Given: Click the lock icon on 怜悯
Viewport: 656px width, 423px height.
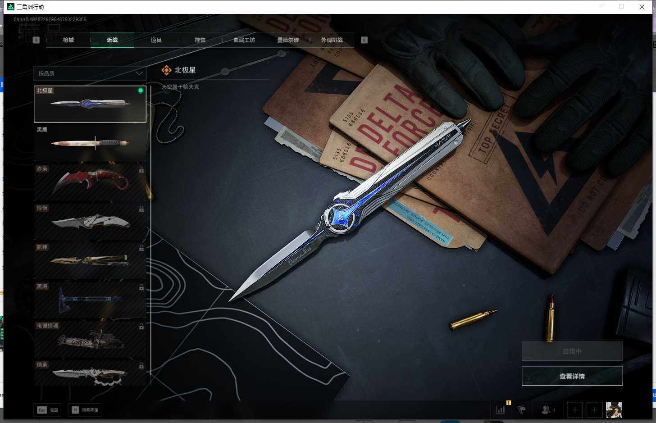Looking at the screenshot, I should (141, 209).
